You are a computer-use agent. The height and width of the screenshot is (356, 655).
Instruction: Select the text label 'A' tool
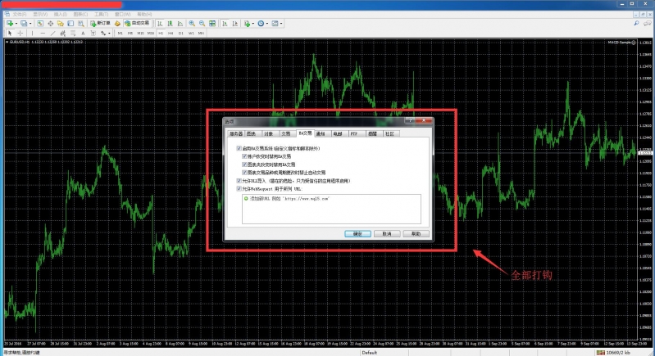point(82,34)
